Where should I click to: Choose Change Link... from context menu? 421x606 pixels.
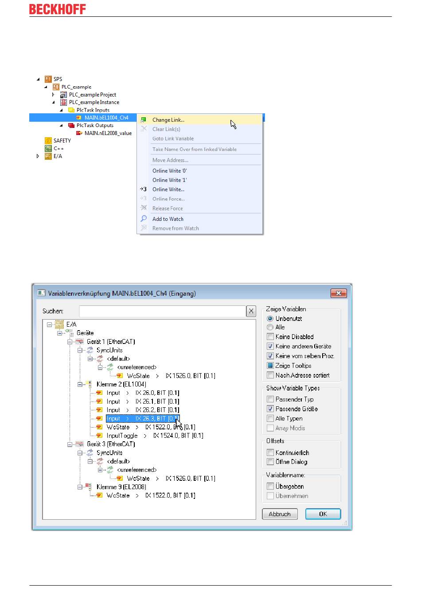200,120
